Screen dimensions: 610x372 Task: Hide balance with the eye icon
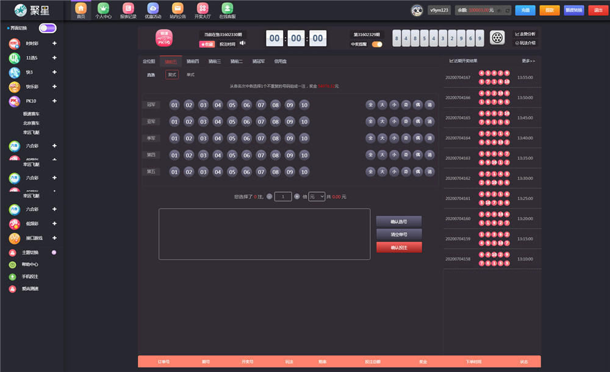point(499,10)
